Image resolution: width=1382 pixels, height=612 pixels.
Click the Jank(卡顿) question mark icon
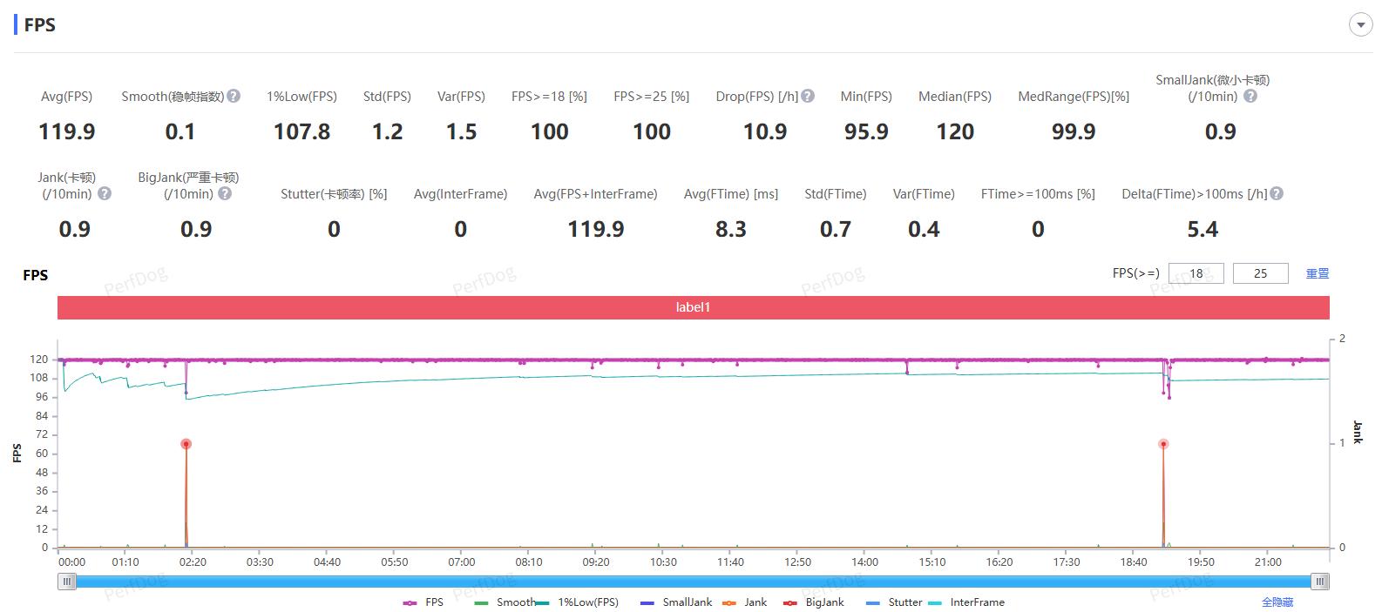point(105,194)
